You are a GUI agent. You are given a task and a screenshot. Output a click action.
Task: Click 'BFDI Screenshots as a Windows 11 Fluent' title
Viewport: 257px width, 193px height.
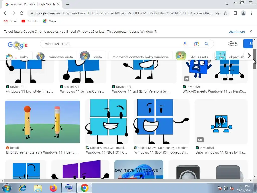[42, 152]
